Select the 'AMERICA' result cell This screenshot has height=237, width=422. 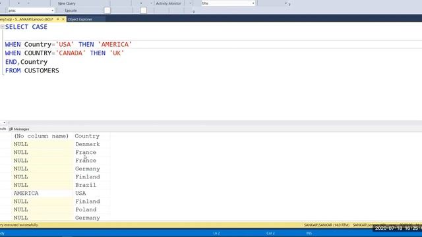pos(42,193)
